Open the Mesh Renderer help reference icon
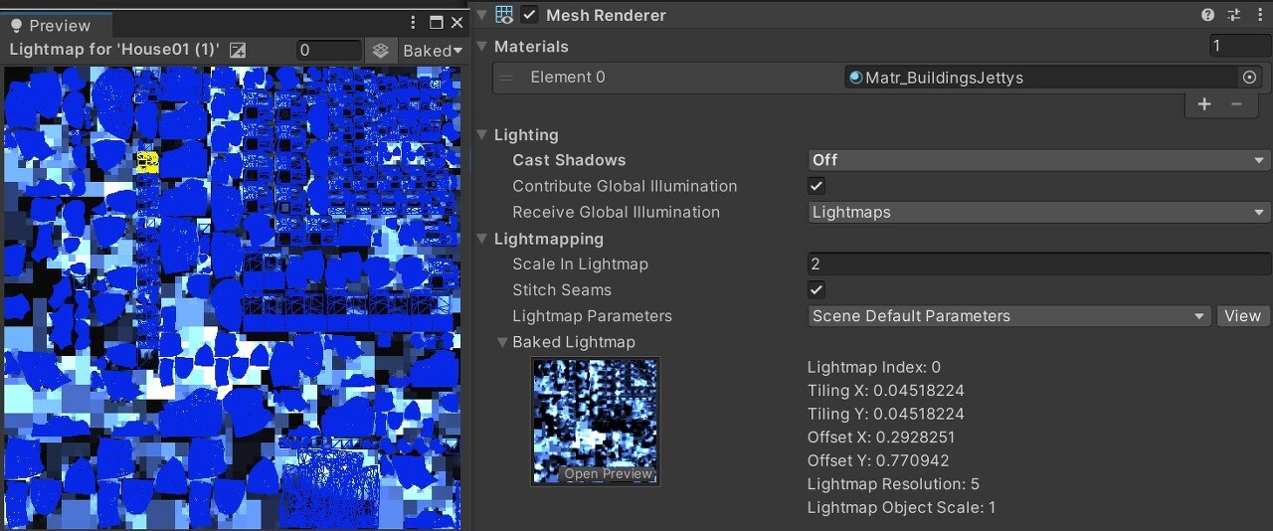The image size is (1273, 531). tap(1208, 15)
